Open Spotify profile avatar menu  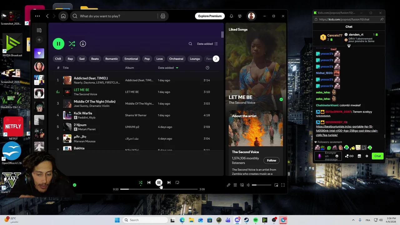pyautogui.click(x=251, y=16)
